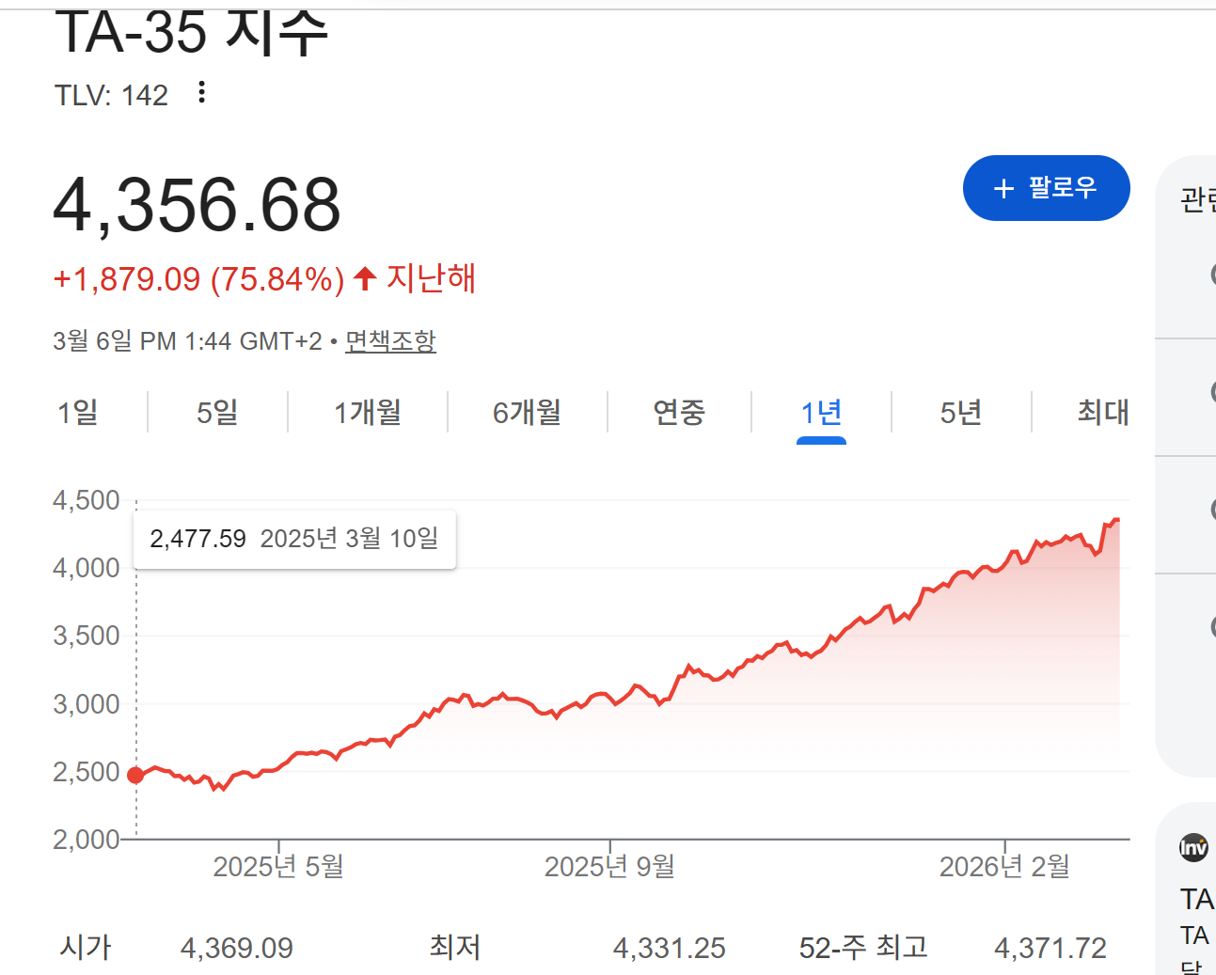Switch chart to 6개월 range
This screenshot has width=1216, height=975.
click(527, 412)
